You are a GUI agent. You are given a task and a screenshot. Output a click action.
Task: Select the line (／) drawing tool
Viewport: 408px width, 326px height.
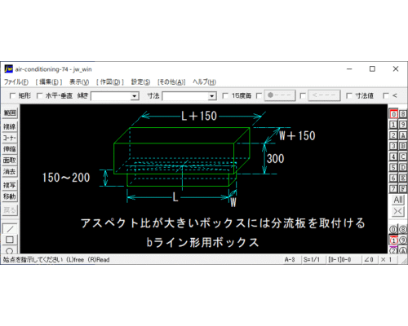click(10, 229)
